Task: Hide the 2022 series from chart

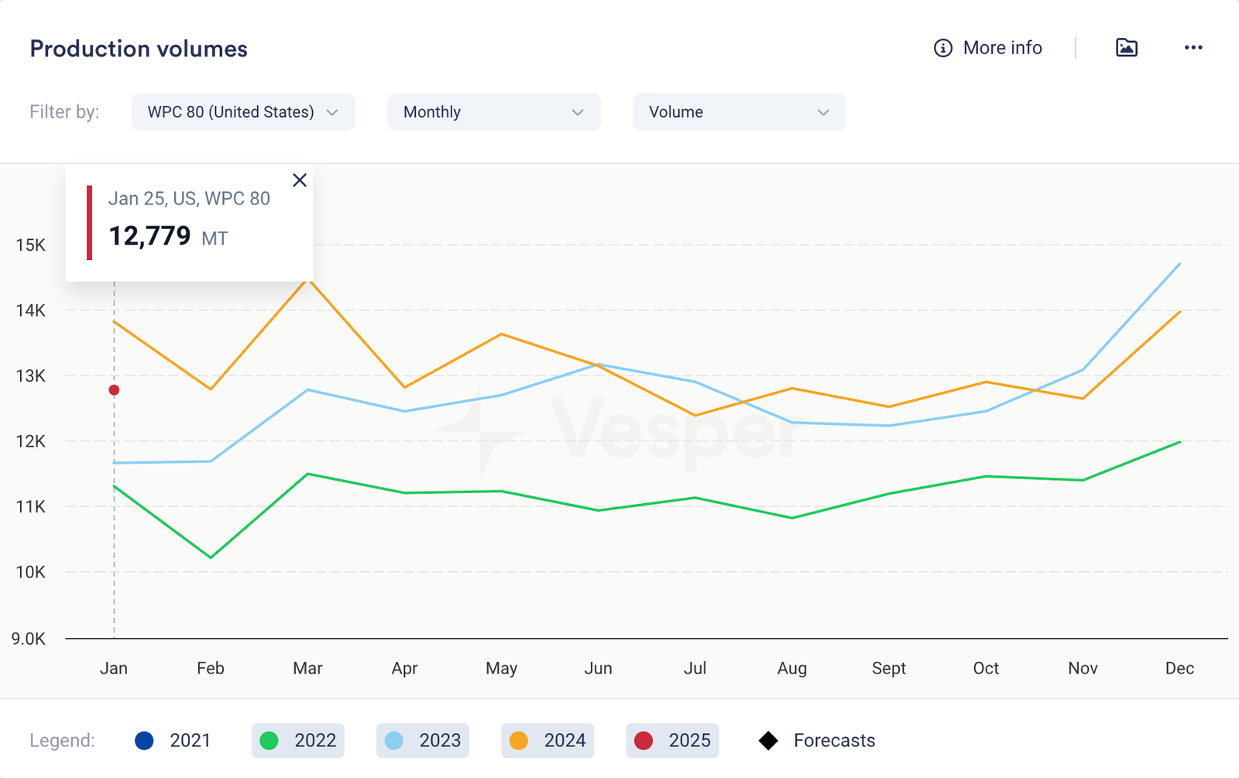Action: tap(298, 741)
